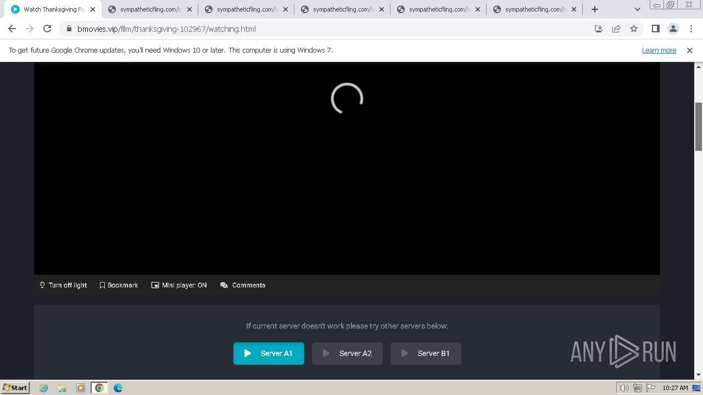703x395 pixels.
Task: Bookmark this page with star icon
Action: [x=634, y=29]
